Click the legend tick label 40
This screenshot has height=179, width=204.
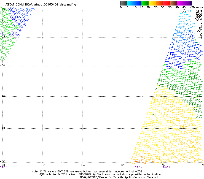tap(177, 7)
